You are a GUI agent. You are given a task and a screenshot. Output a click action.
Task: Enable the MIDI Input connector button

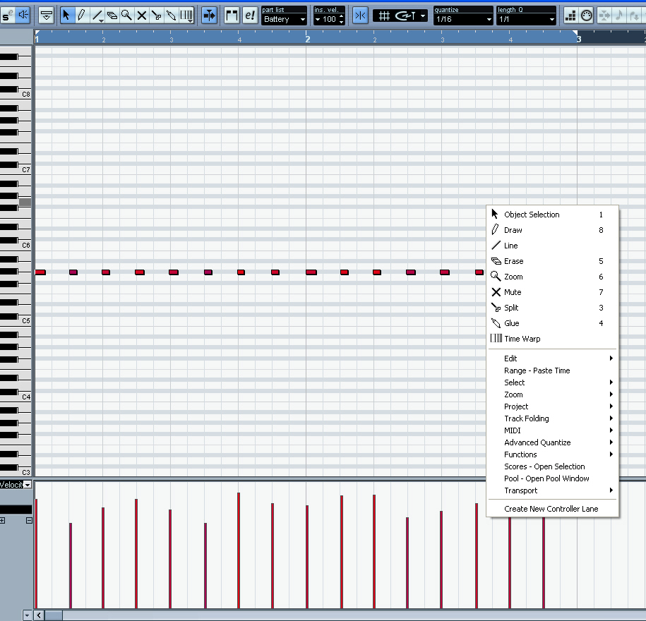(587, 16)
